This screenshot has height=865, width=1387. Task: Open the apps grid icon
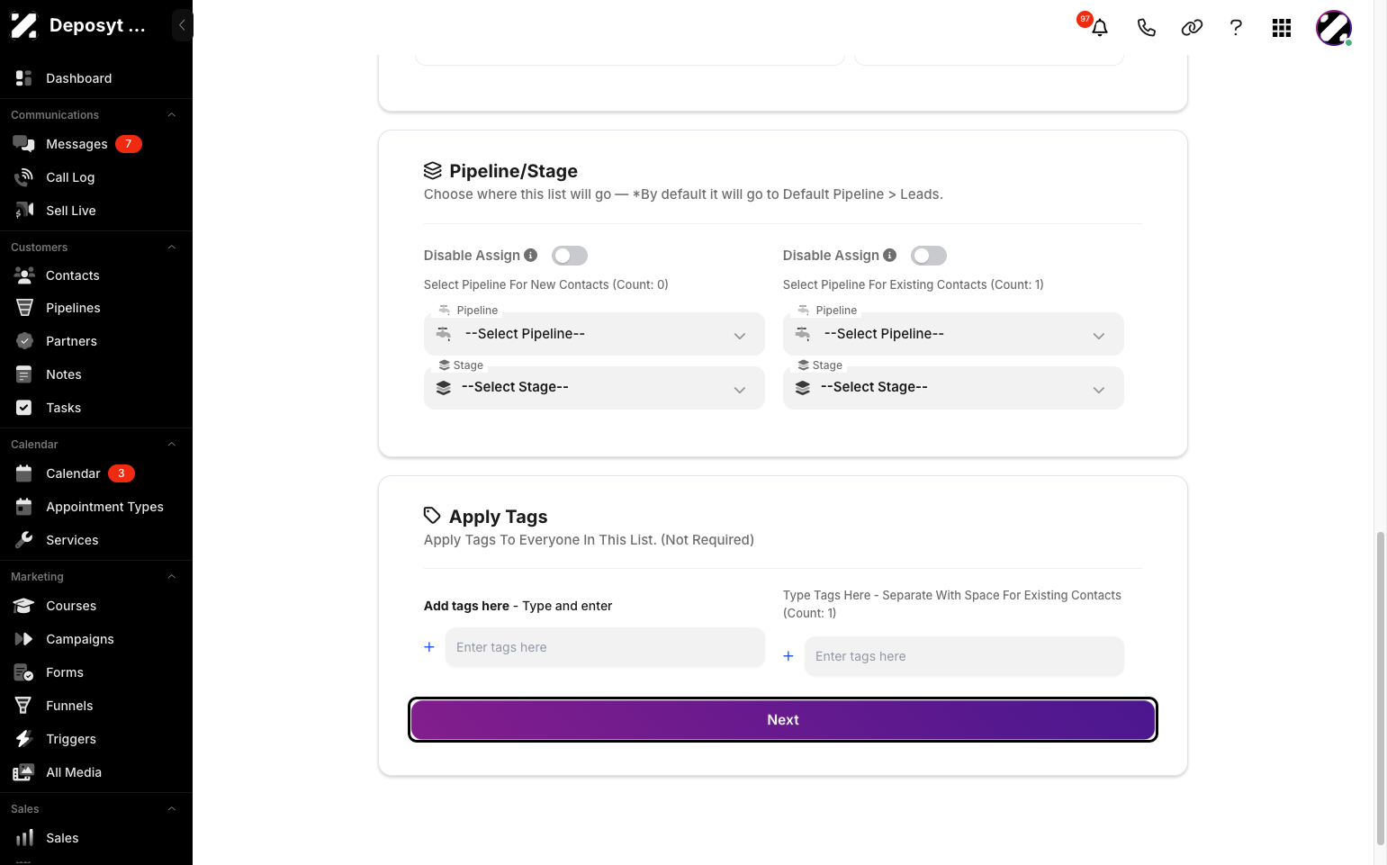[1282, 28]
